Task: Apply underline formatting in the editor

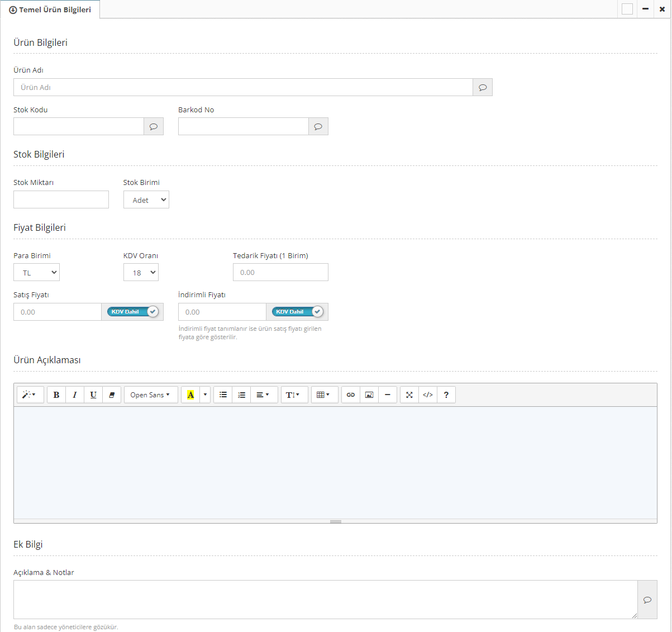Action: pyautogui.click(x=93, y=395)
